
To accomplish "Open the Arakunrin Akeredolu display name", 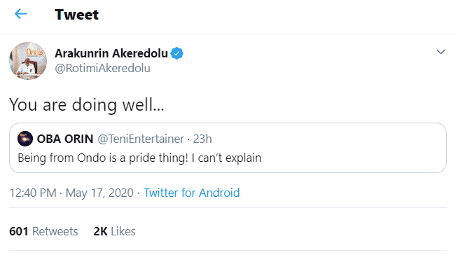I will 111,53.
